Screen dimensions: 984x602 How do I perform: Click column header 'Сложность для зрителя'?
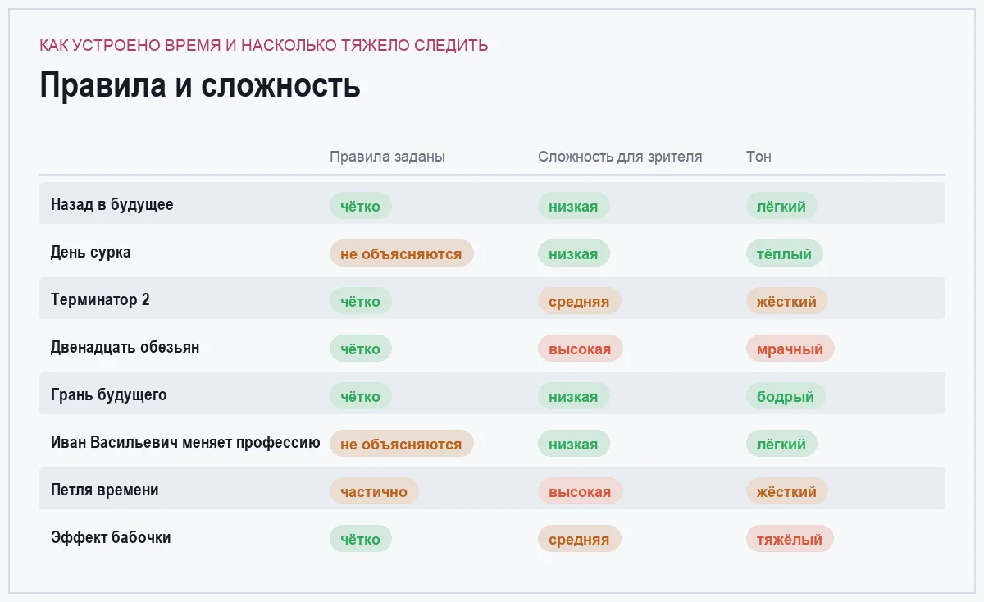click(x=620, y=157)
